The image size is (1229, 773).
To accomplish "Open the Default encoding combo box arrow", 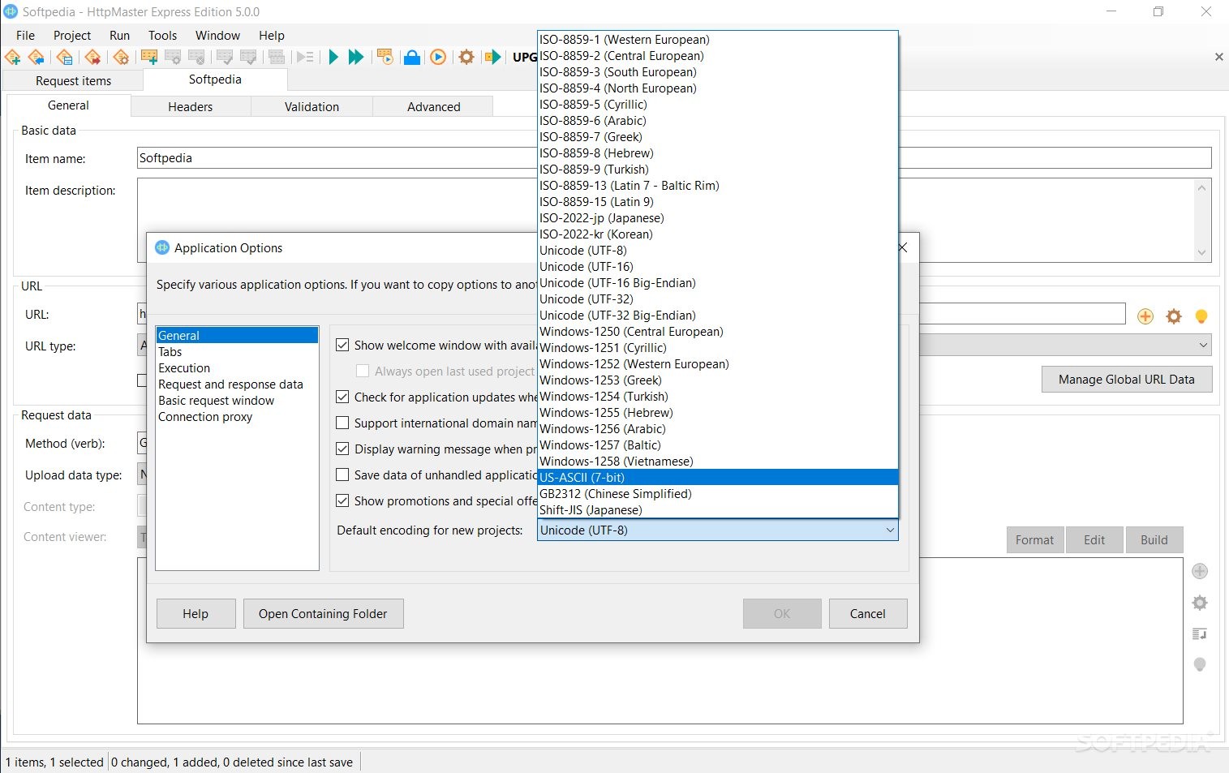I will [890, 530].
